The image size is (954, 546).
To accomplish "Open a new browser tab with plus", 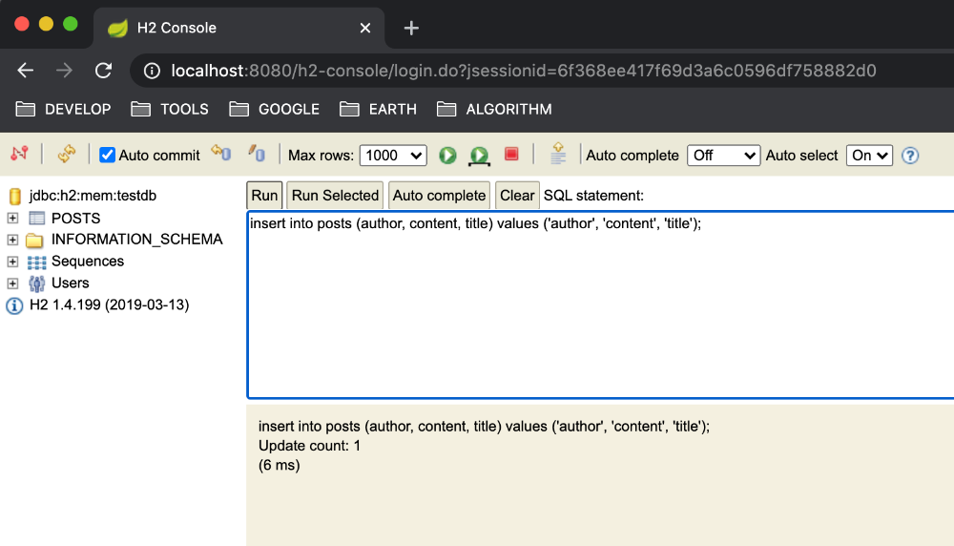I will coord(411,28).
